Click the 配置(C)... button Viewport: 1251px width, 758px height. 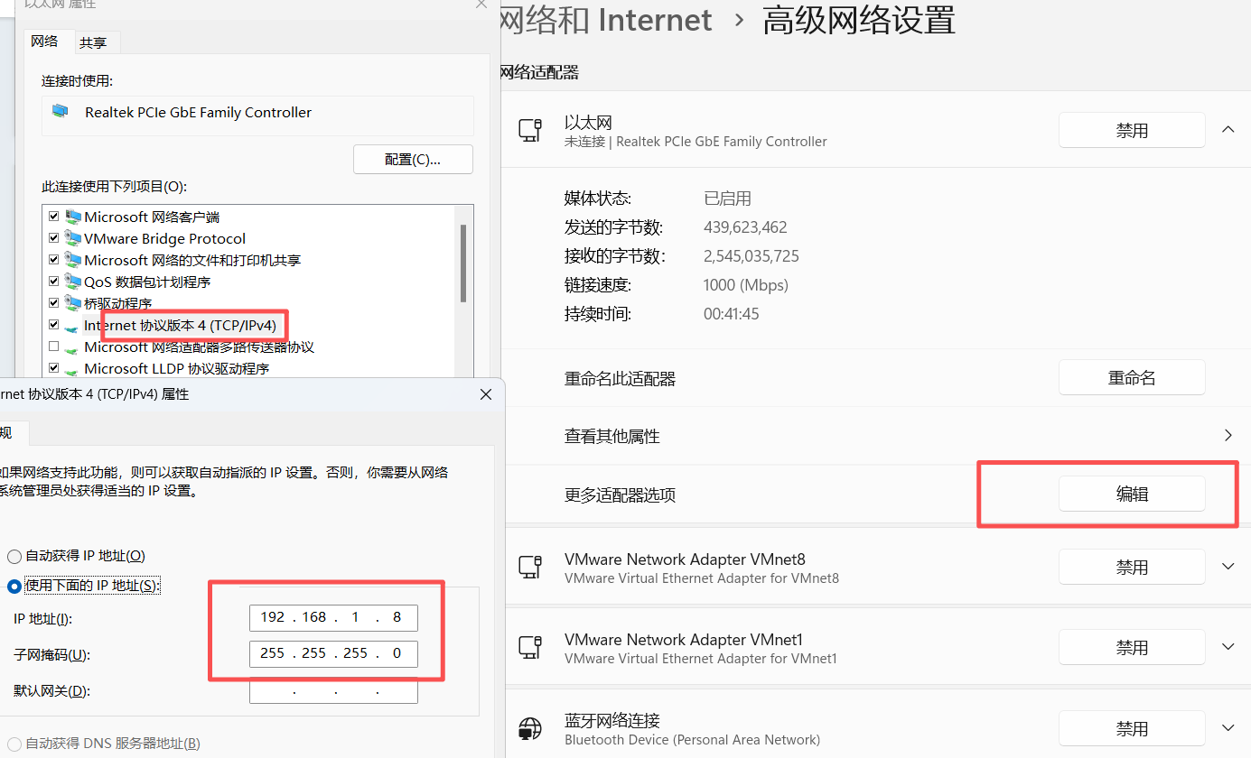click(413, 160)
